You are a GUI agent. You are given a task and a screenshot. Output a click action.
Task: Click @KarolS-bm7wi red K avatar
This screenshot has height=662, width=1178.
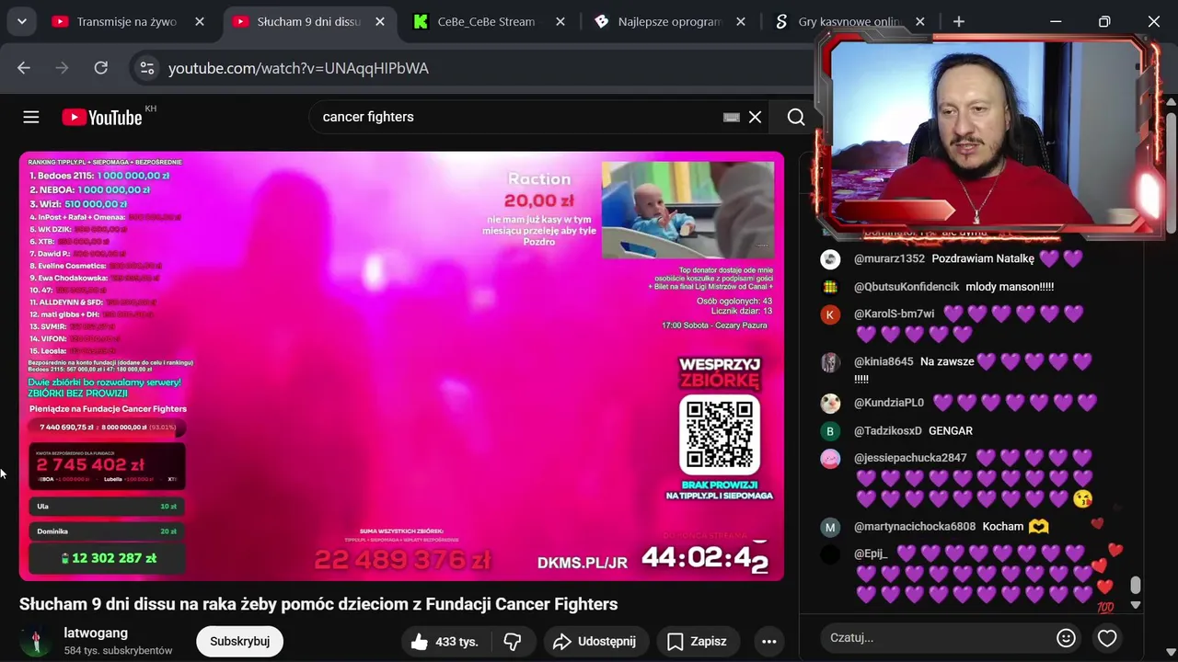[x=830, y=314]
